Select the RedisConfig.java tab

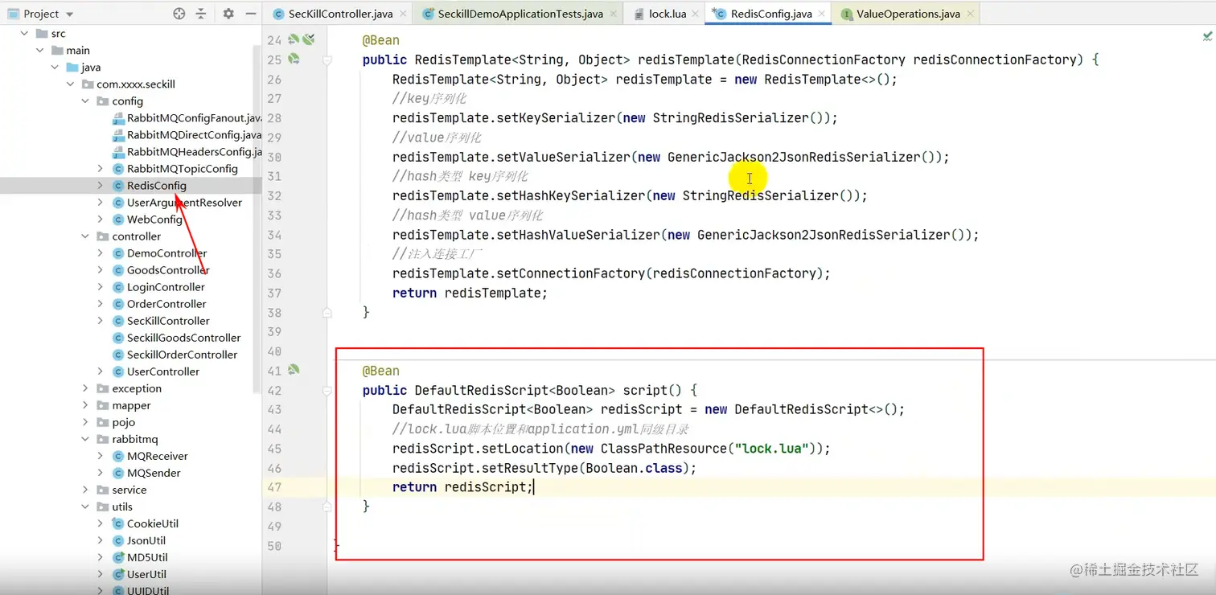click(769, 14)
